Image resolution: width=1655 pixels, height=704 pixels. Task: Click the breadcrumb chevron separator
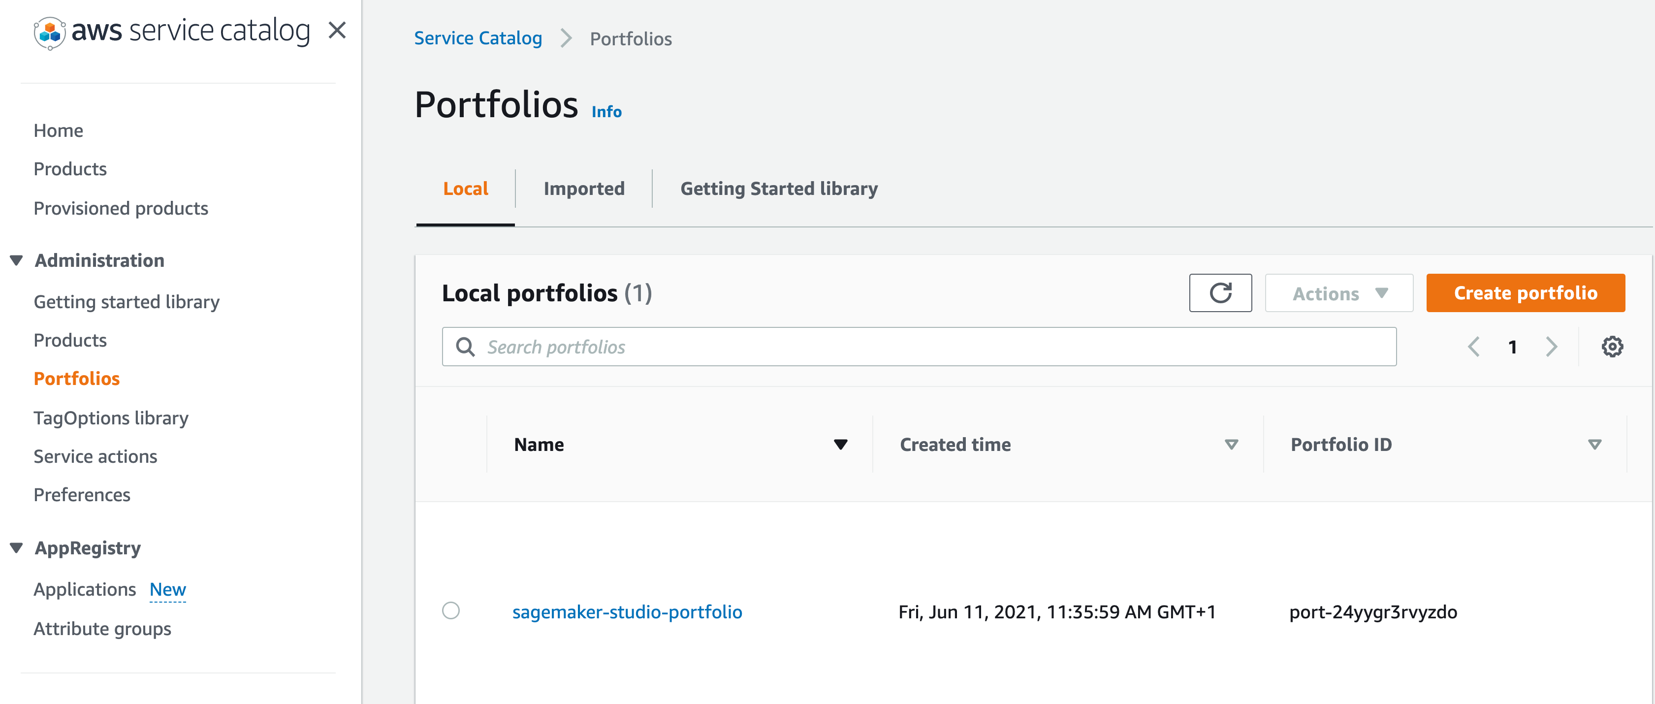tap(566, 38)
